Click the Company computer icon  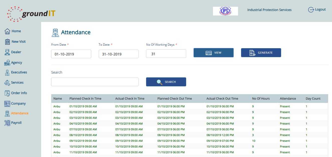pyautogui.click(x=7, y=104)
